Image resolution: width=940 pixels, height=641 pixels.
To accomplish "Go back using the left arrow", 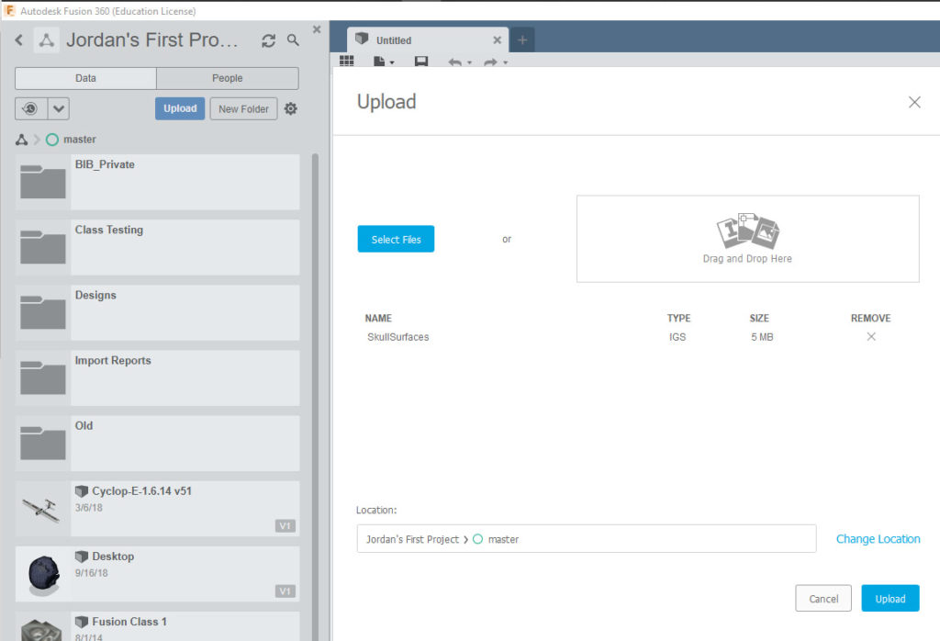I will 19,40.
